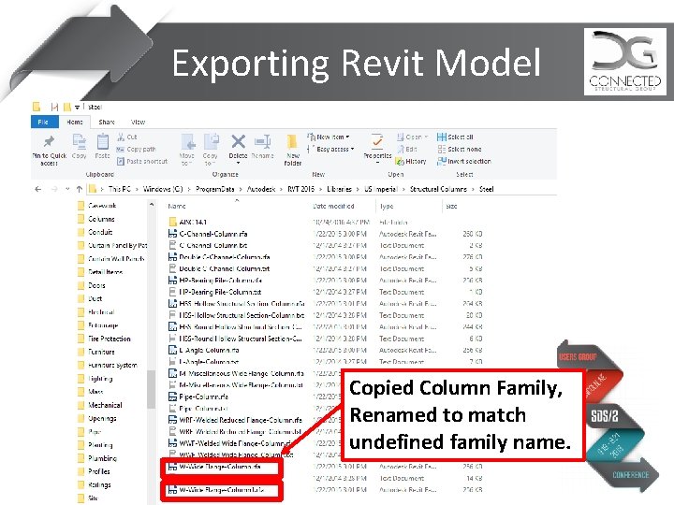Image resolution: width=674 pixels, height=505 pixels.
Task: Select L-Angle-Column.rfa file
Action: (x=204, y=350)
